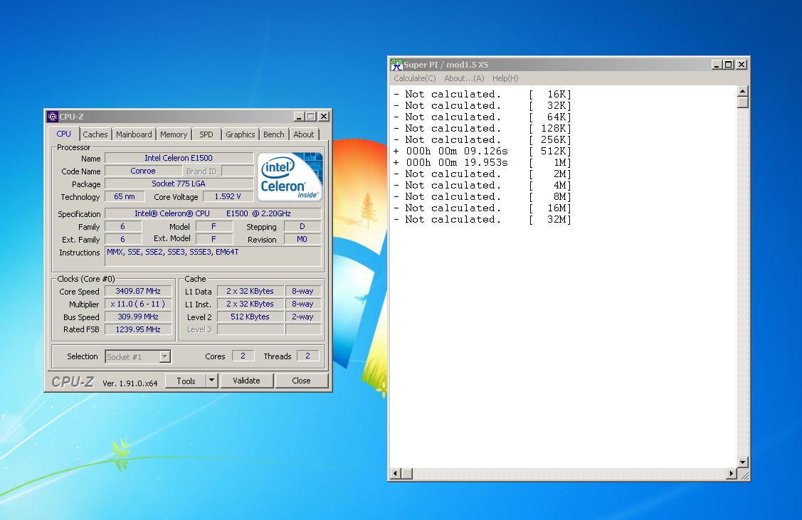
Task: Click the 1M result '000h 00m 19.953s'
Action: coord(457,162)
